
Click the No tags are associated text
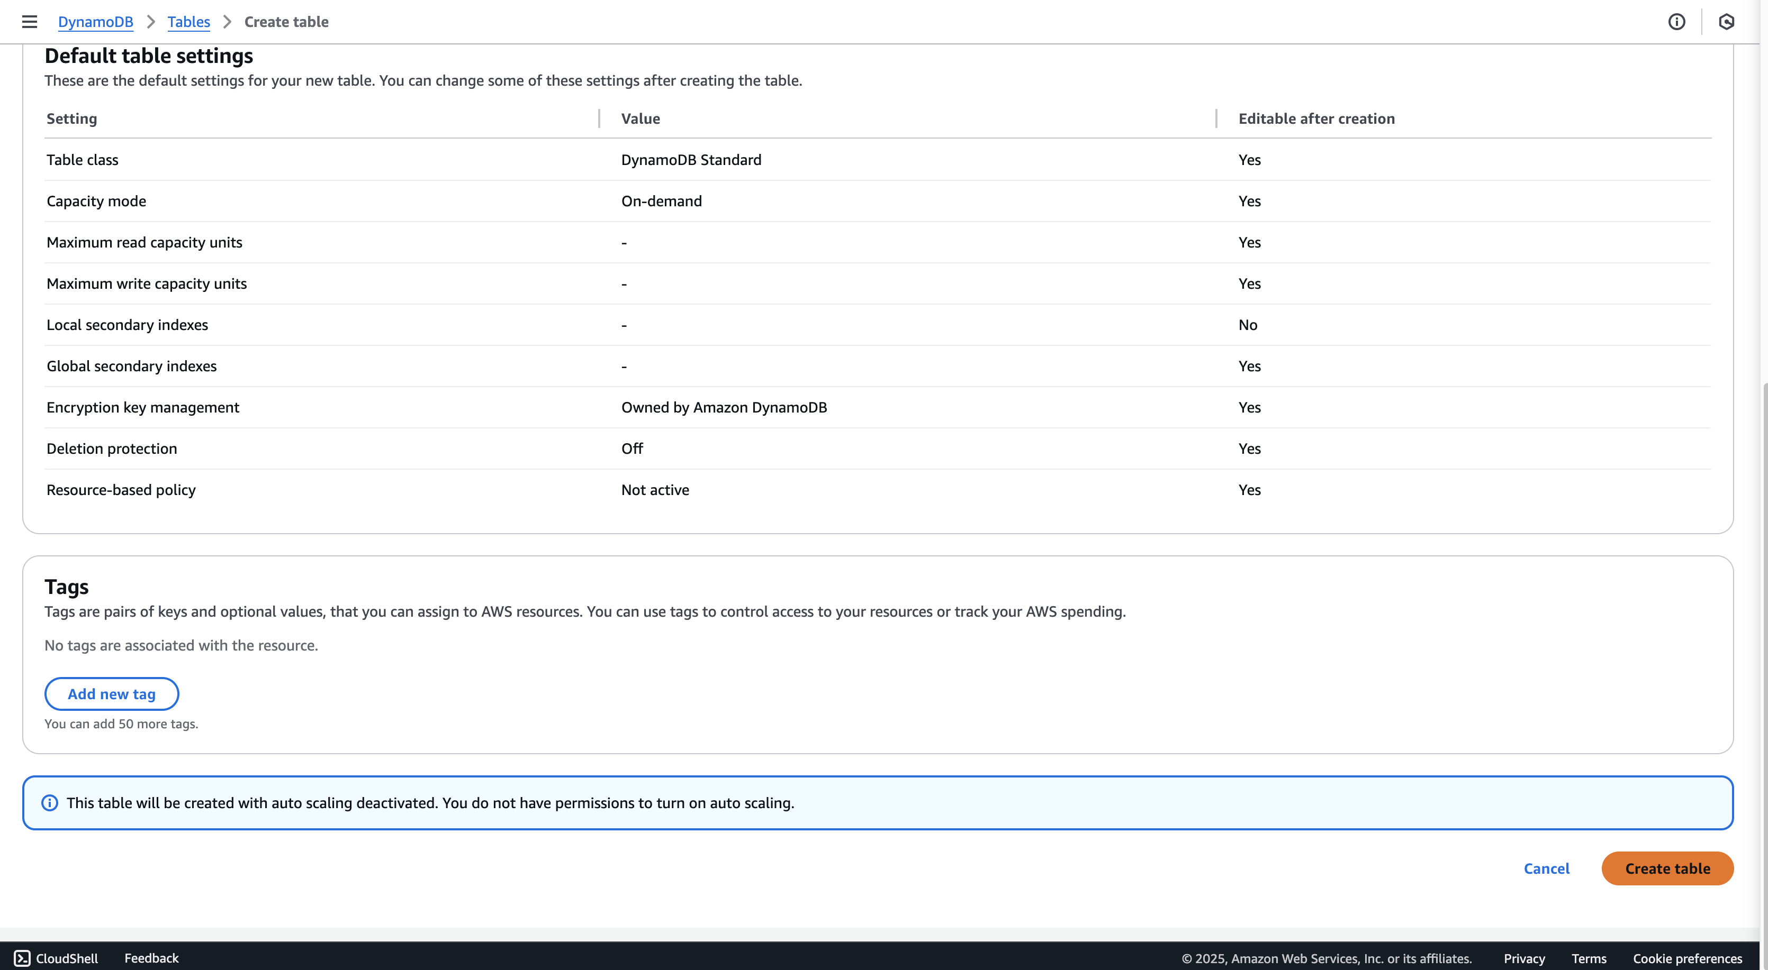click(181, 646)
